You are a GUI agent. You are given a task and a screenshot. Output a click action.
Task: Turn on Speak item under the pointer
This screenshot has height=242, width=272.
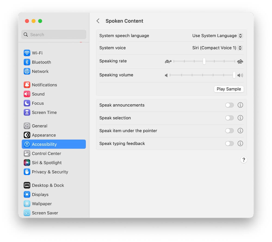pyautogui.click(x=230, y=131)
